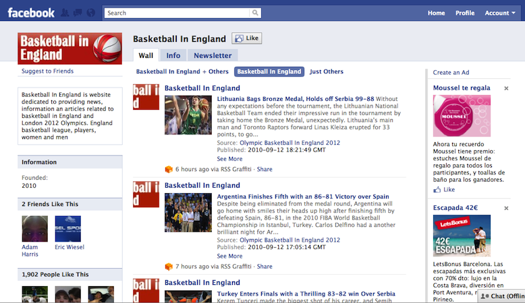Click the Basketball in England page logo
The width and height of the screenshot is (525, 303).
[70, 48]
